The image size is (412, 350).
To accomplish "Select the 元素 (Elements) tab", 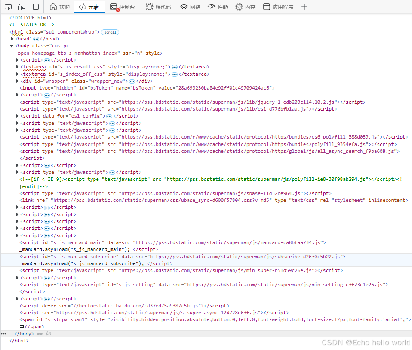I will coord(89,7).
